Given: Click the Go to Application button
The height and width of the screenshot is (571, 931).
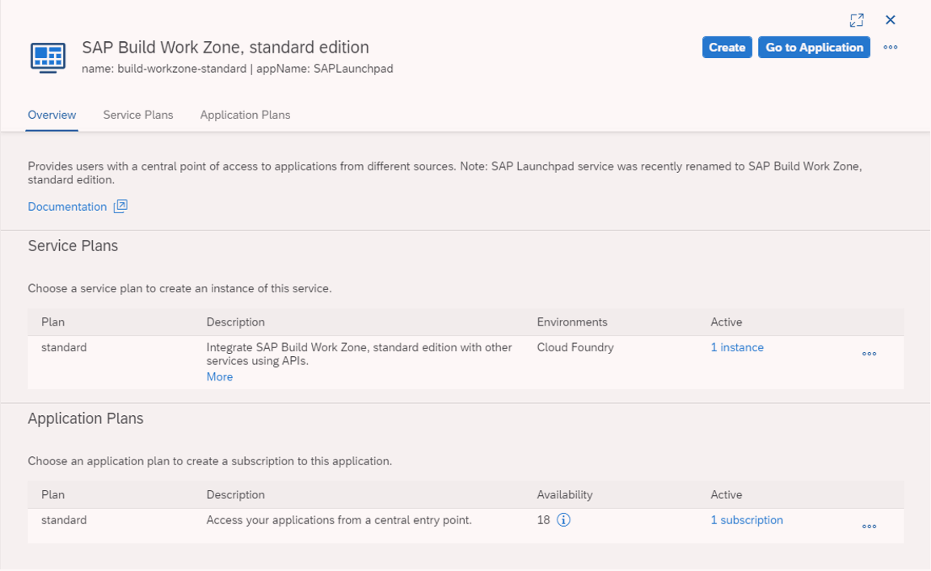Looking at the screenshot, I should point(814,48).
